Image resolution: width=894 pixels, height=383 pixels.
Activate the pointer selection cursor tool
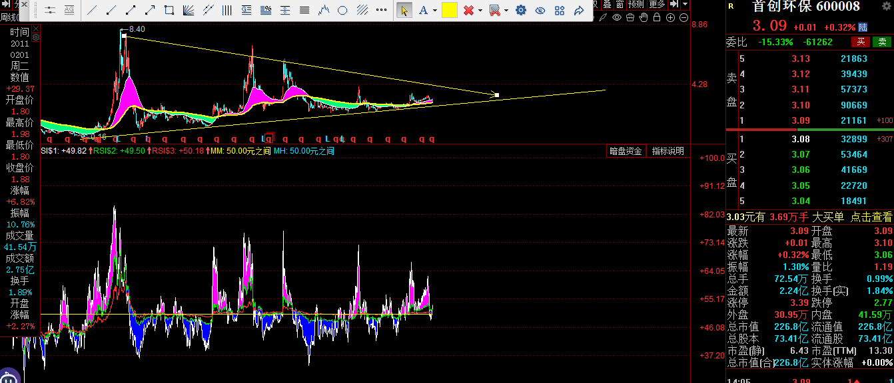[x=404, y=10]
